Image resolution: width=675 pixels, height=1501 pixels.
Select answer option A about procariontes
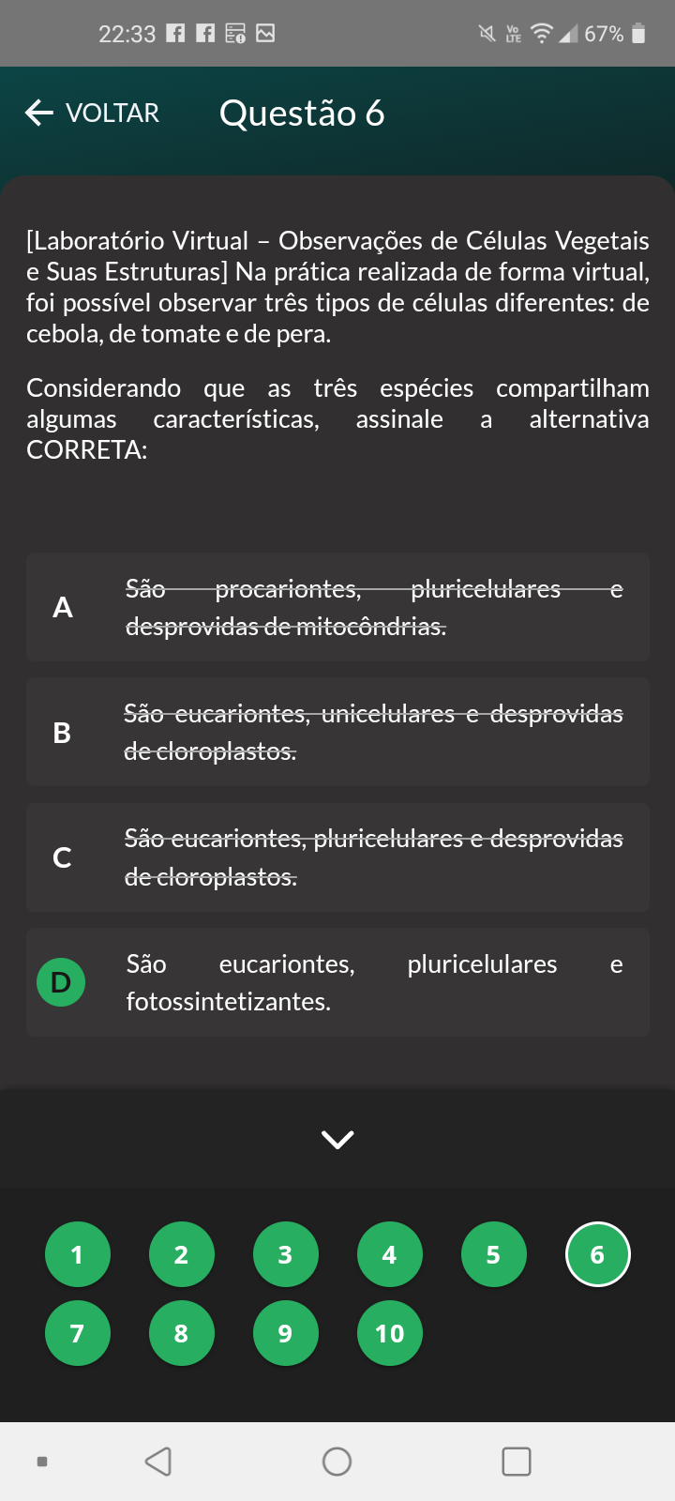337,607
